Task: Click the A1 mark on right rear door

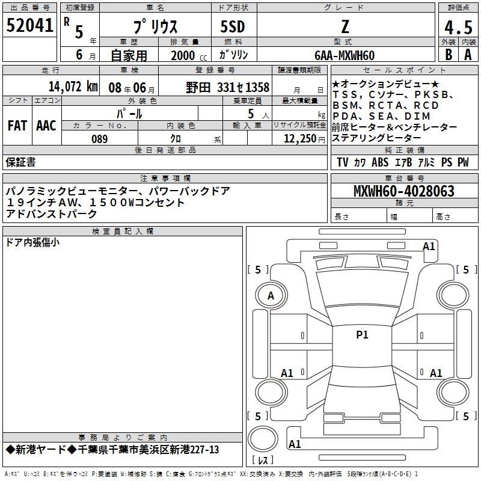Action: (x=436, y=373)
